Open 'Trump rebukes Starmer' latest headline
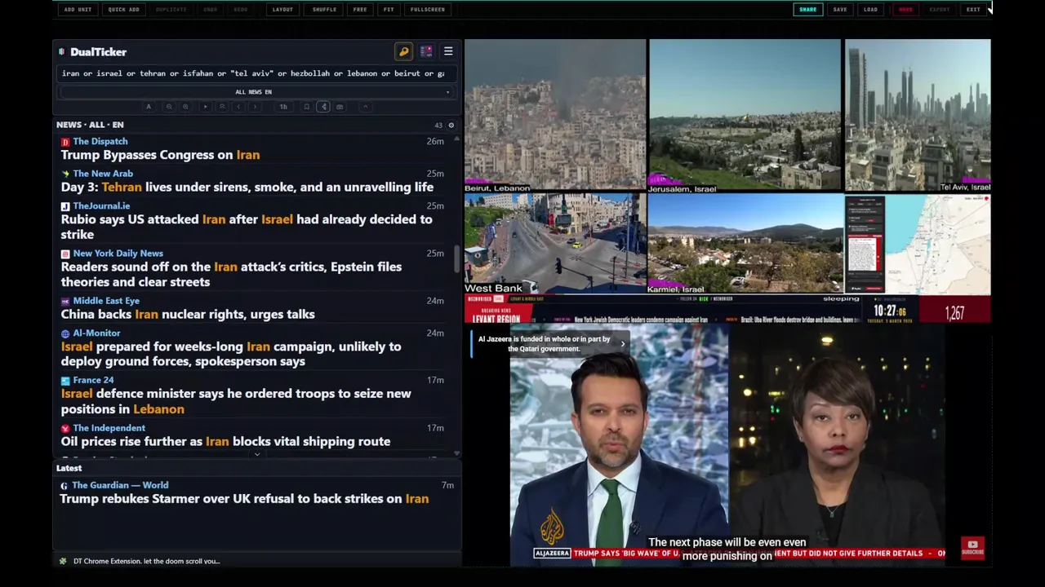 (244, 499)
